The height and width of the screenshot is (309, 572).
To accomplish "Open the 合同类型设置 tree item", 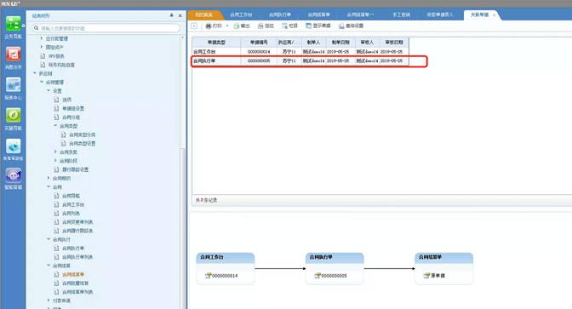I will (83, 143).
